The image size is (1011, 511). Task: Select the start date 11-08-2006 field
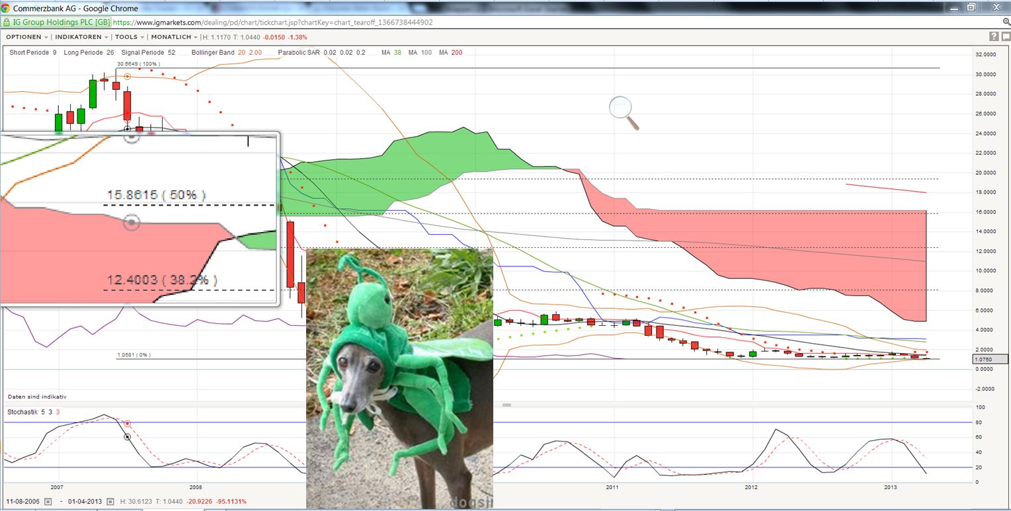pos(23,501)
